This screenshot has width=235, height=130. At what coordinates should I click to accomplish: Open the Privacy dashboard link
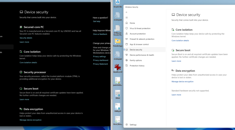[x=100, y=60]
